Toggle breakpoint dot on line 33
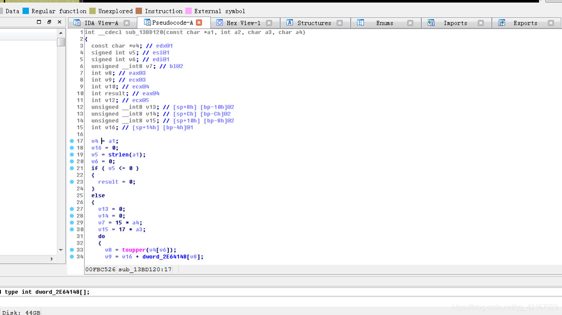 [x=72, y=250]
